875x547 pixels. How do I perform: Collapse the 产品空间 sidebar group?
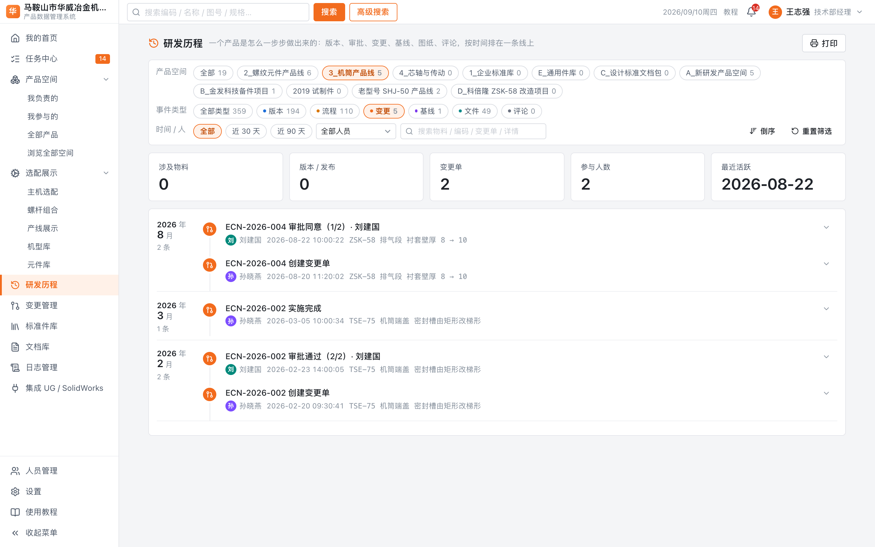(x=106, y=79)
